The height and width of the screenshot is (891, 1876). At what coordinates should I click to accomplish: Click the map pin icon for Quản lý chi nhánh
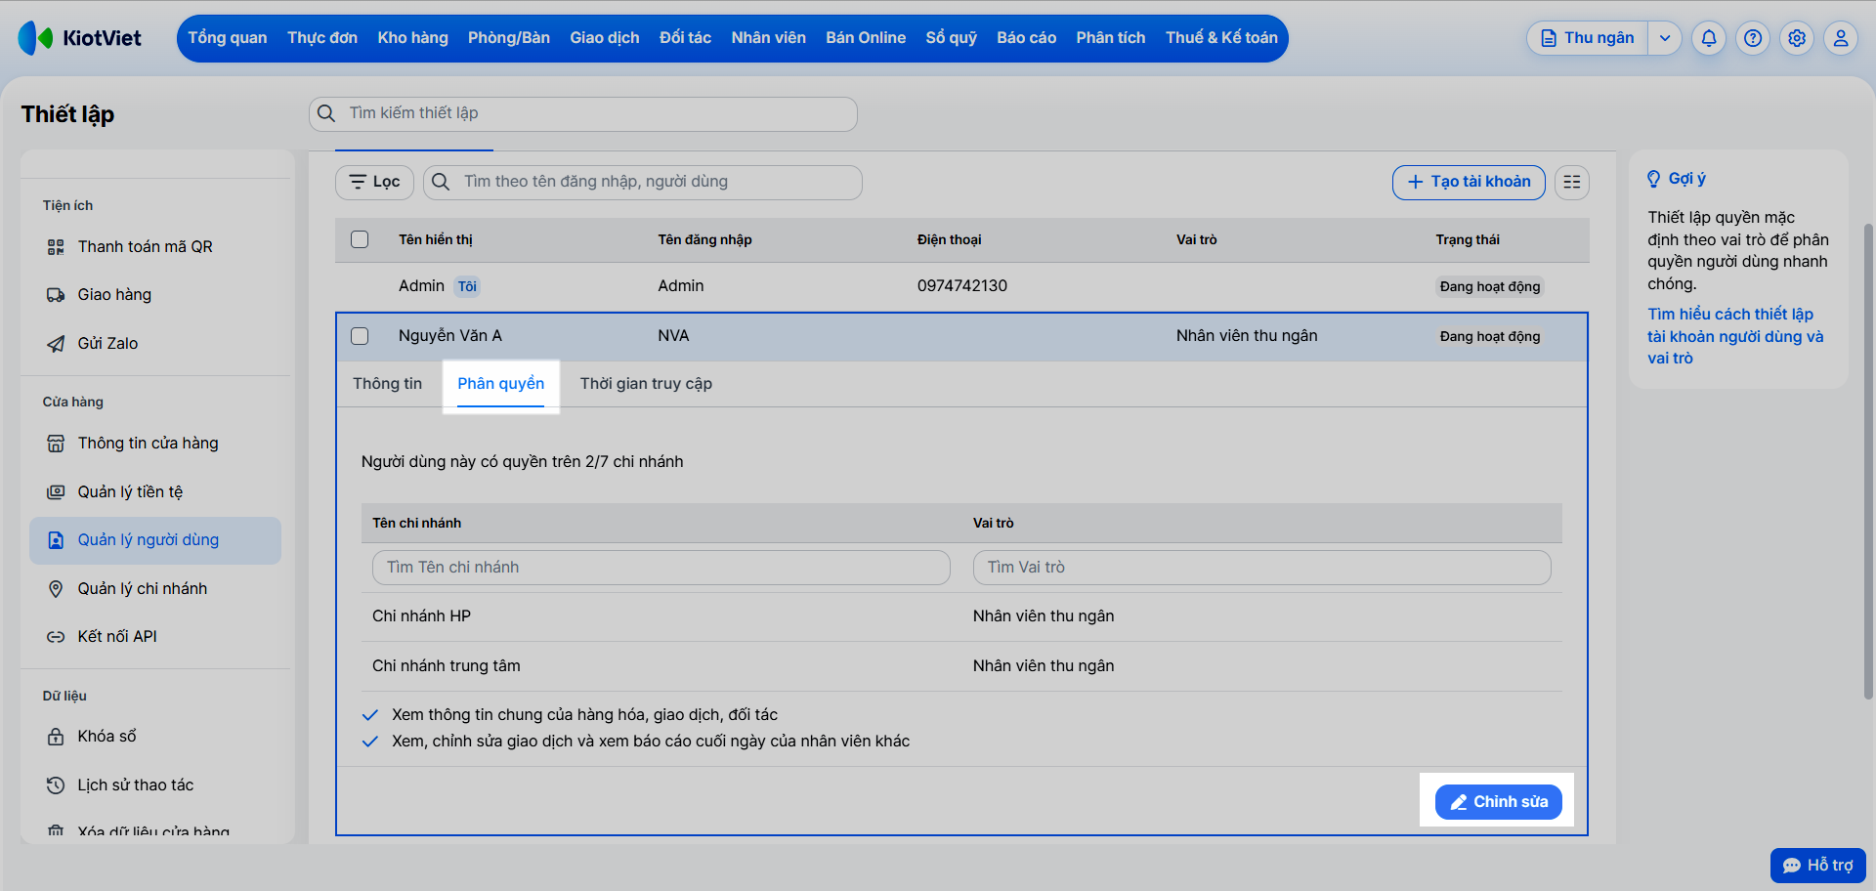click(56, 589)
